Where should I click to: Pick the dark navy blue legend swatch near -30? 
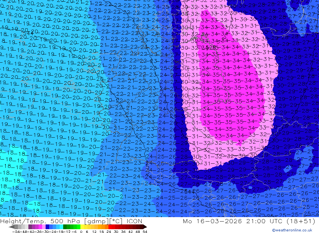coord(47,227)
